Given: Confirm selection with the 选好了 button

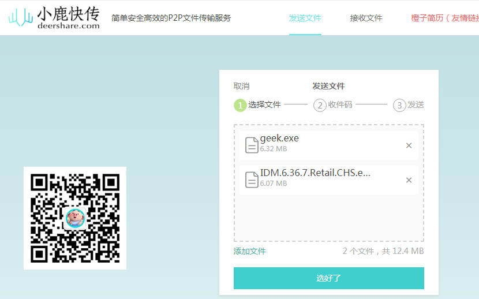Looking at the screenshot, I should 329,278.
